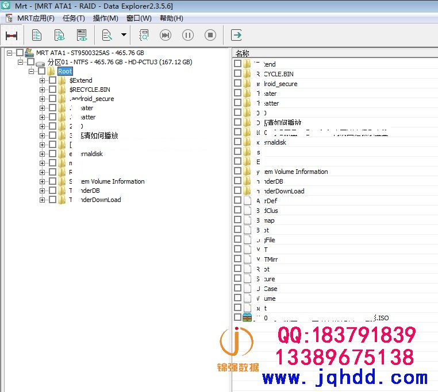Check the MRT ATA1 drive checkbox
Viewport: 438px width, 392px height.
20,52
